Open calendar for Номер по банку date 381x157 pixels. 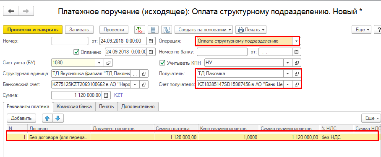[296, 52]
